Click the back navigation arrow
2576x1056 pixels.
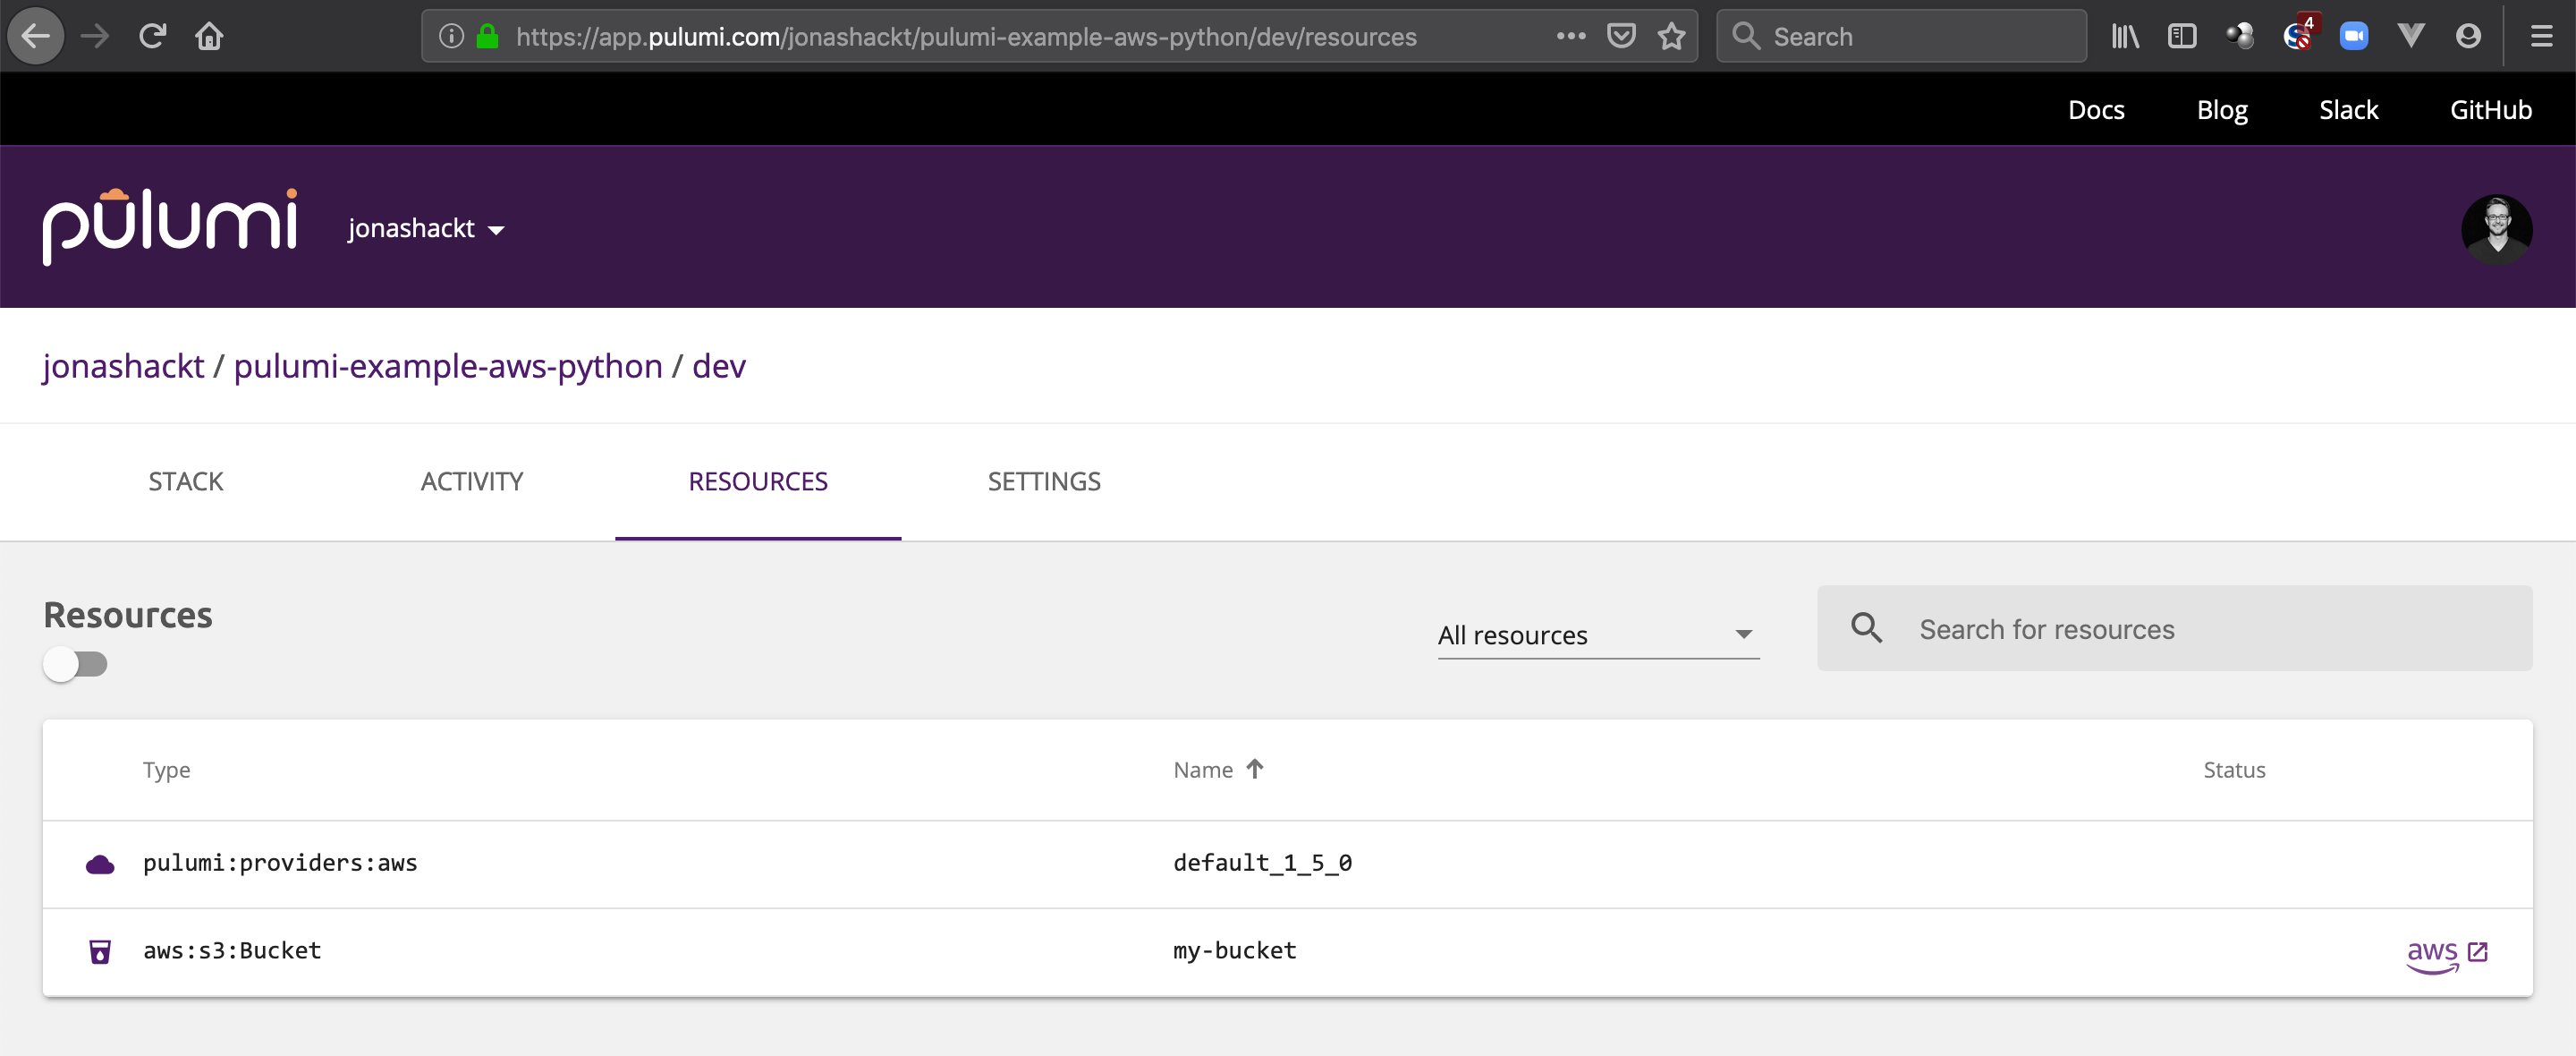point(36,36)
